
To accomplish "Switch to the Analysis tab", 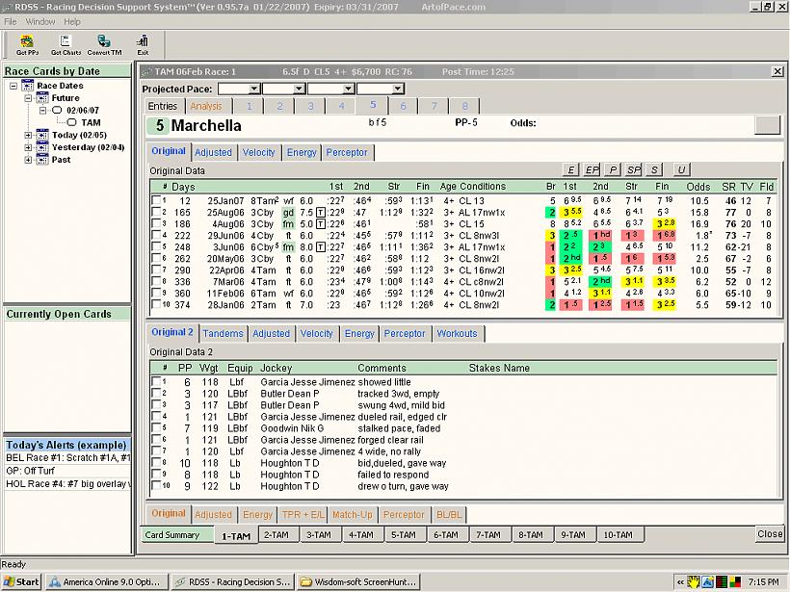I will pyautogui.click(x=206, y=106).
